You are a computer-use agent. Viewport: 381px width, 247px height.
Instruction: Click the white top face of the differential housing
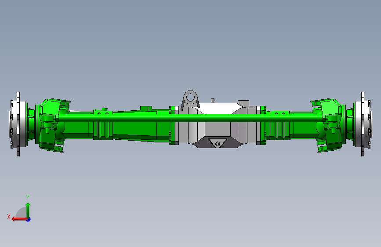pos(219,108)
